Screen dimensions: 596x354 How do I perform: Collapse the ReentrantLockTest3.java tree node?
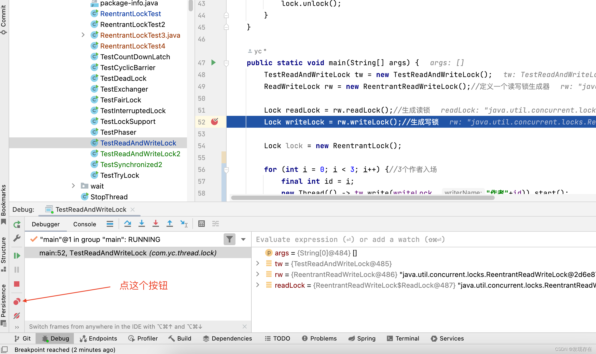tap(83, 35)
